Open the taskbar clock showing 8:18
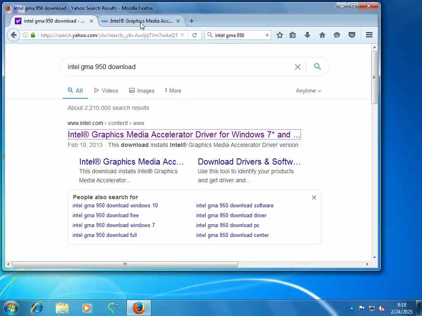Viewport: 422px width, 316px height. (401, 308)
